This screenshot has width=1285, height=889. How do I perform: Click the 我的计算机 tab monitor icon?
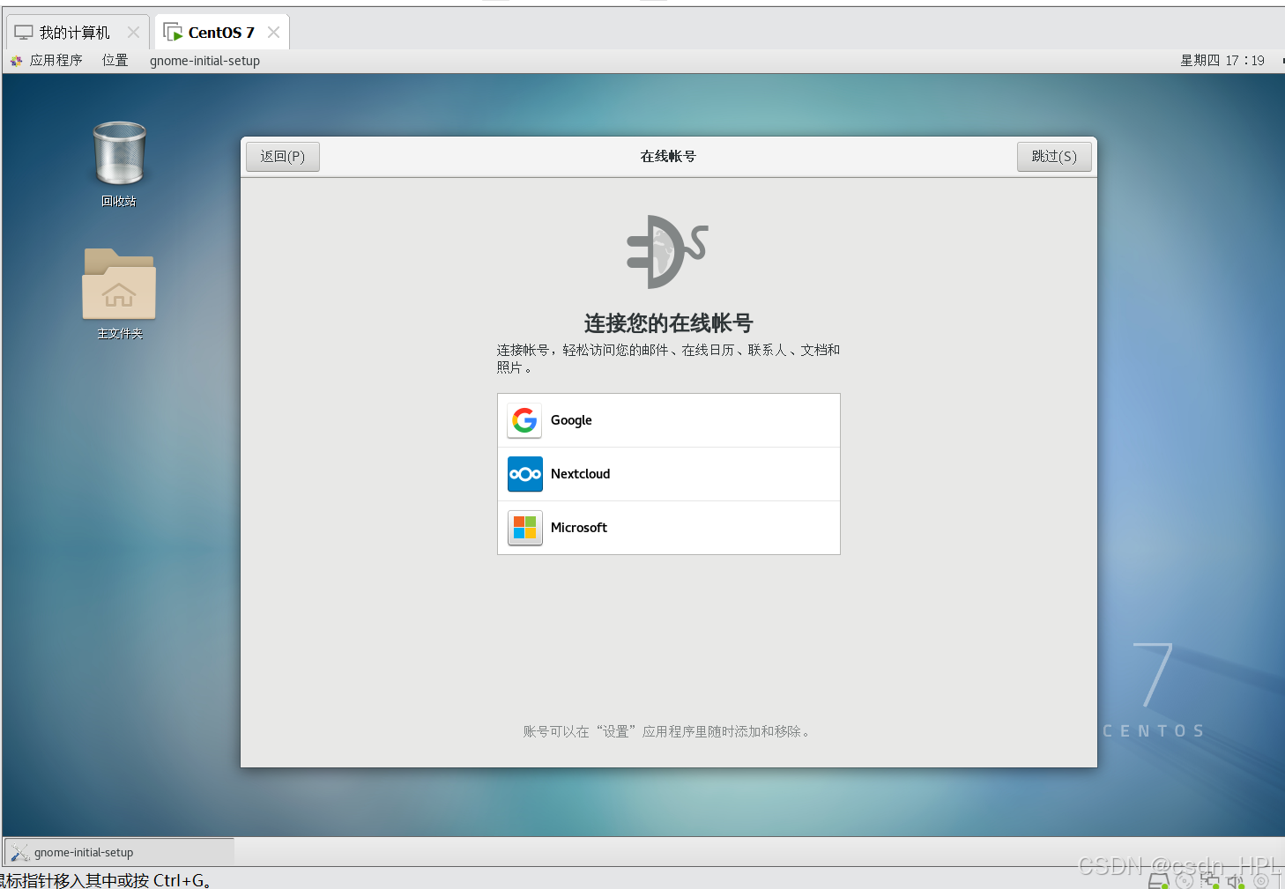tap(24, 33)
